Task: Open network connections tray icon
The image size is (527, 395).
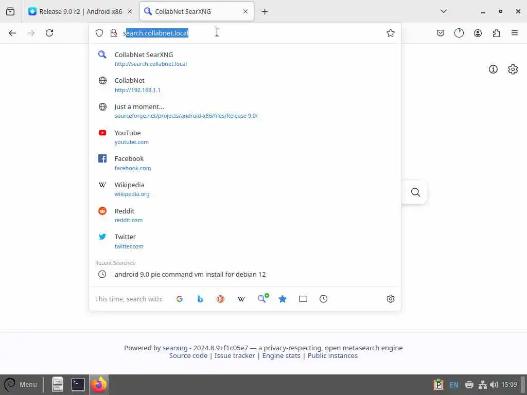Action: click(x=483, y=385)
